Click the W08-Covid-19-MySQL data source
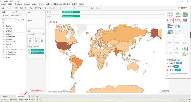This screenshot has height=102, width=191. tap(13, 16)
